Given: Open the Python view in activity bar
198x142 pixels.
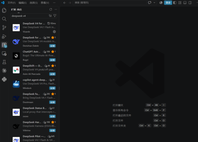Looking at the screenshot, I should 4,79.
